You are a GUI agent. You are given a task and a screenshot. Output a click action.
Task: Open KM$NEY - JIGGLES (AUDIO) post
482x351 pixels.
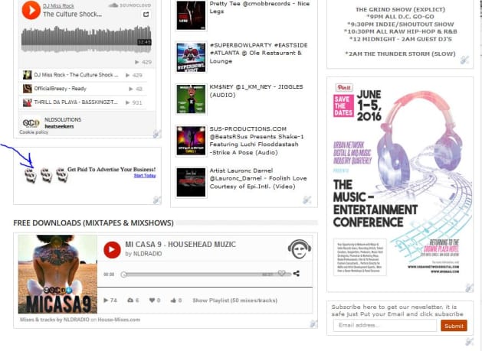click(x=256, y=91)
